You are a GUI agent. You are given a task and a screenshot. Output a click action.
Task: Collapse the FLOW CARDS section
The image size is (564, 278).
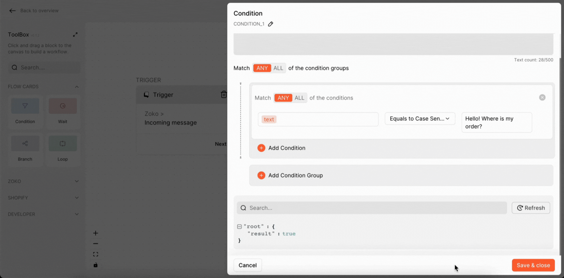click(77, 87)
